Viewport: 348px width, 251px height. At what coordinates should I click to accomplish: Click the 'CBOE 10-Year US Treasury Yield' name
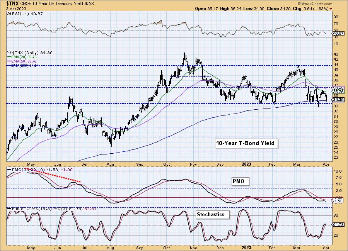tap(52, 4)
